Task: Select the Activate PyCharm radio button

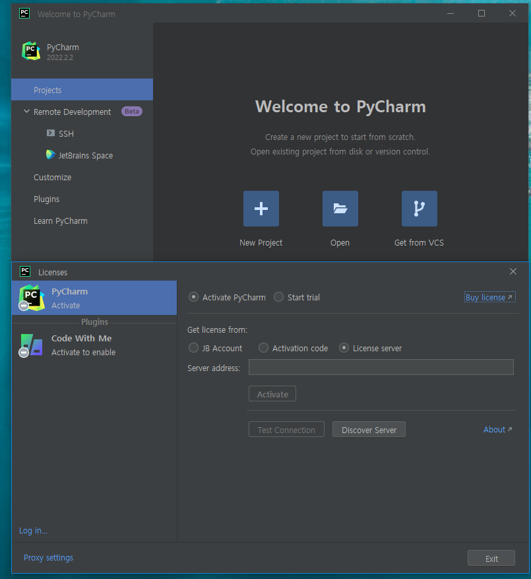Action: tap(193, 297)
